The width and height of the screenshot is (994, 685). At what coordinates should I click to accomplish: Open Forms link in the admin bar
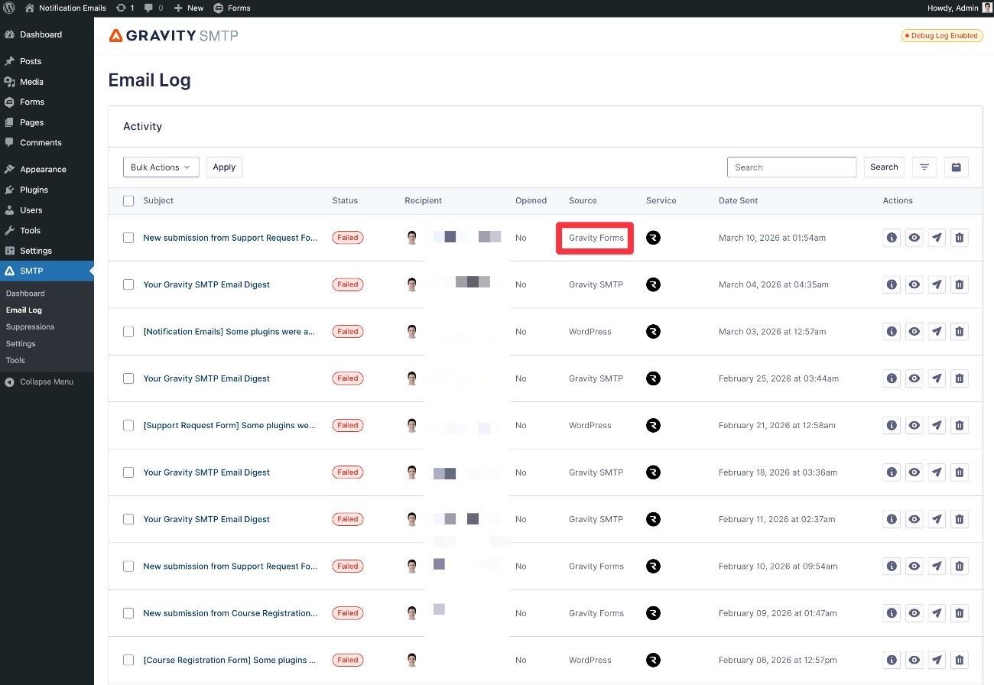tap(232, 8)
